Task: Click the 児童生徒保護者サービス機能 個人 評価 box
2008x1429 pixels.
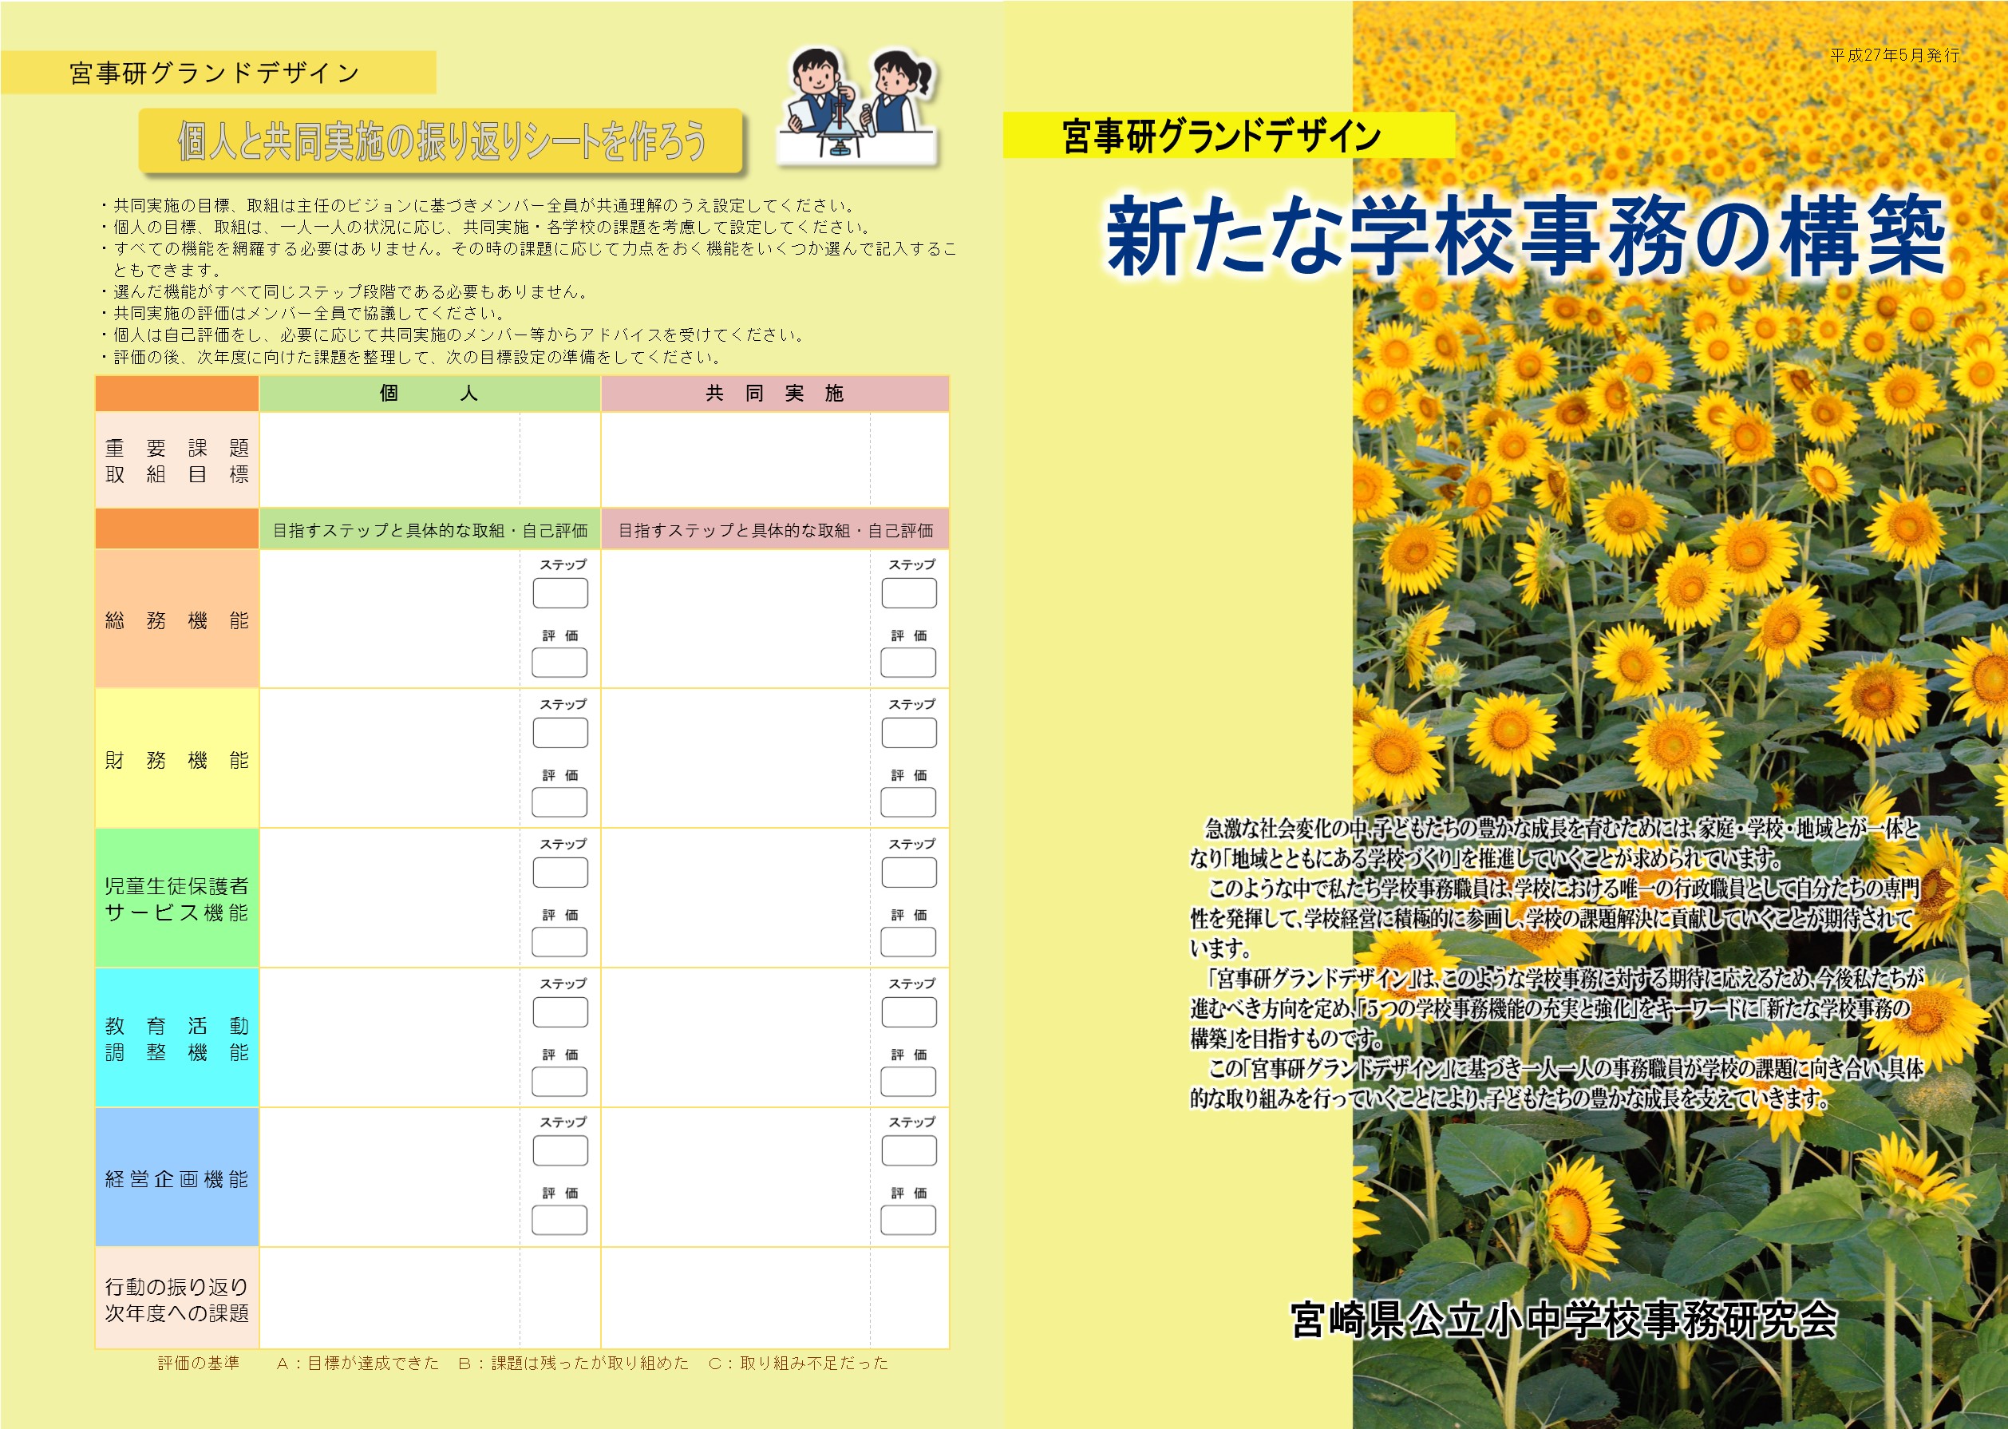Action: tap(559, 942)
